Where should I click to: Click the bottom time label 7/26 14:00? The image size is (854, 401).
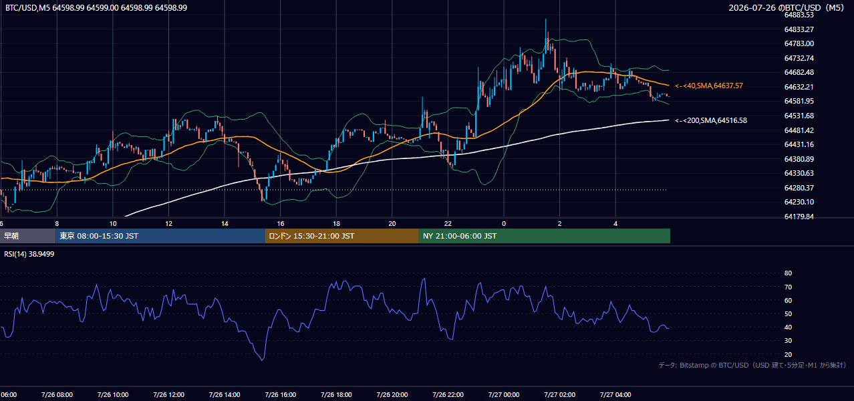pyautogui.click(x=225, y=394)
